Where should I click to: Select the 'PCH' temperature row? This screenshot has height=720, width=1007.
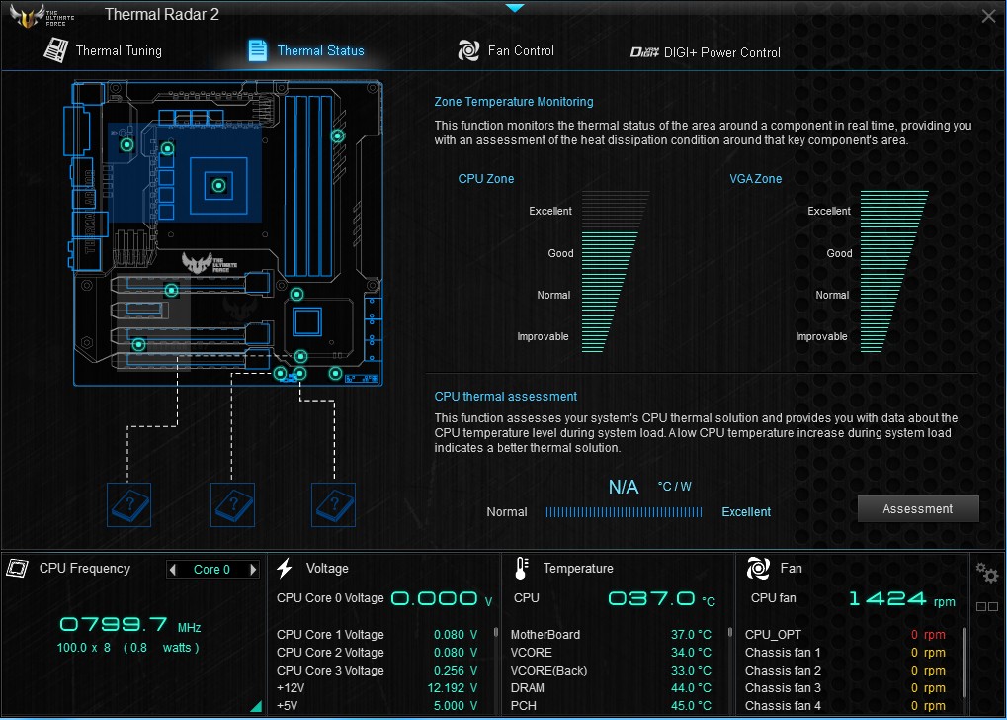click(611, 706)
